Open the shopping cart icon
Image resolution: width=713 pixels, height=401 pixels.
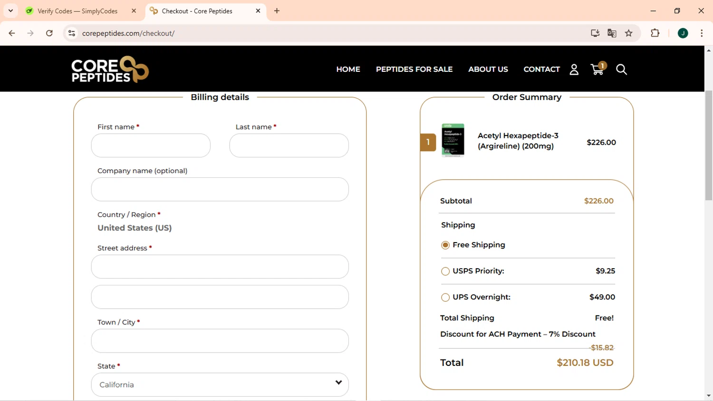pos(597,69)
